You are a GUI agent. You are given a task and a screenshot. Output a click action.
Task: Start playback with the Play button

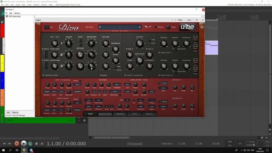(x=23, y=144)
